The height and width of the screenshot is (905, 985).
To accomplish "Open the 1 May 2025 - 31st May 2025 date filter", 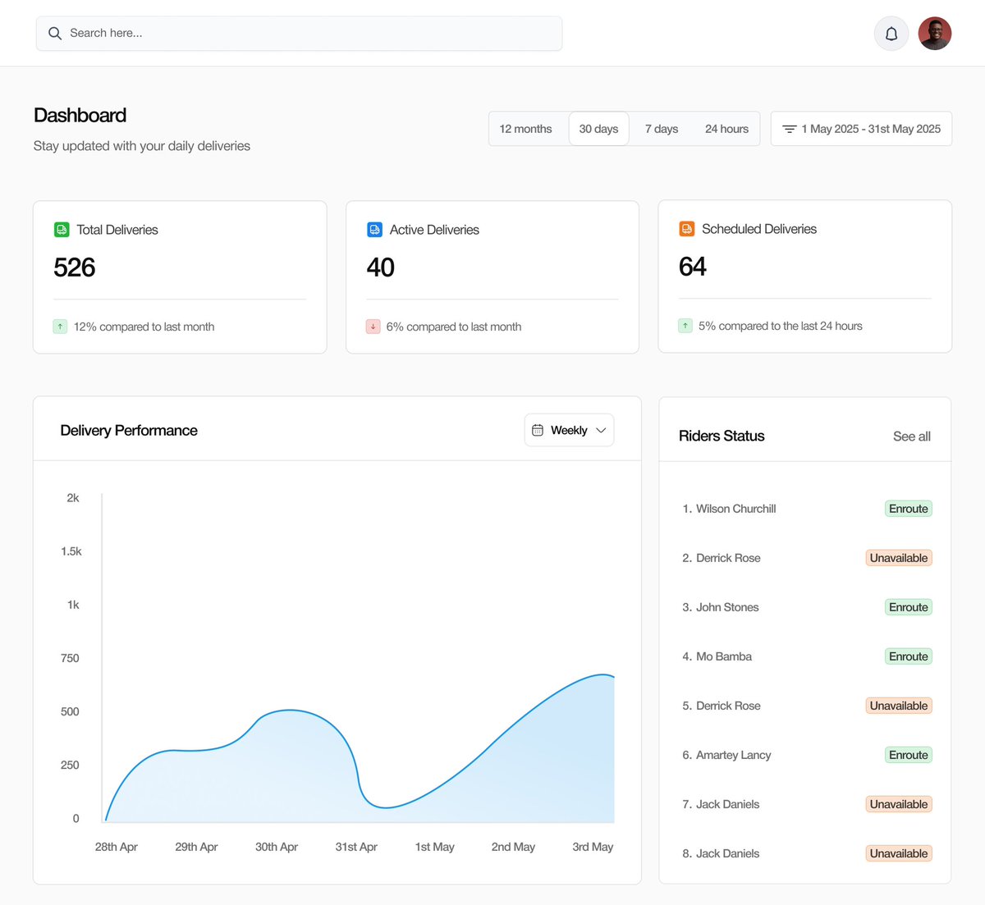I will [x=861, y=129].
